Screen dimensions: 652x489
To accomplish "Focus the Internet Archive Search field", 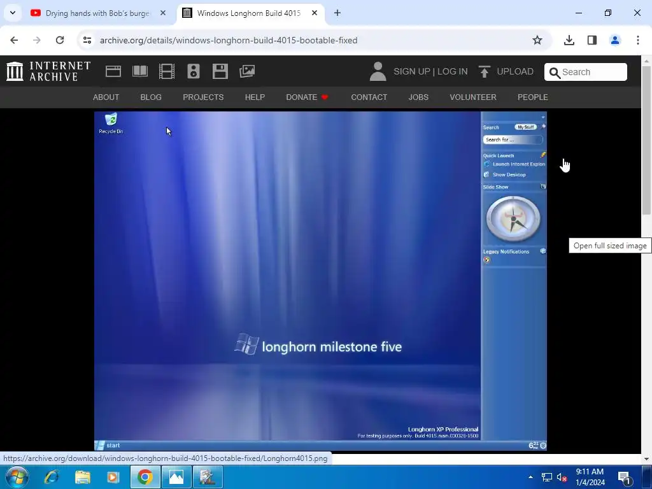I will 586,73.
